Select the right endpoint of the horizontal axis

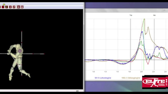click(x=44, y=54)
